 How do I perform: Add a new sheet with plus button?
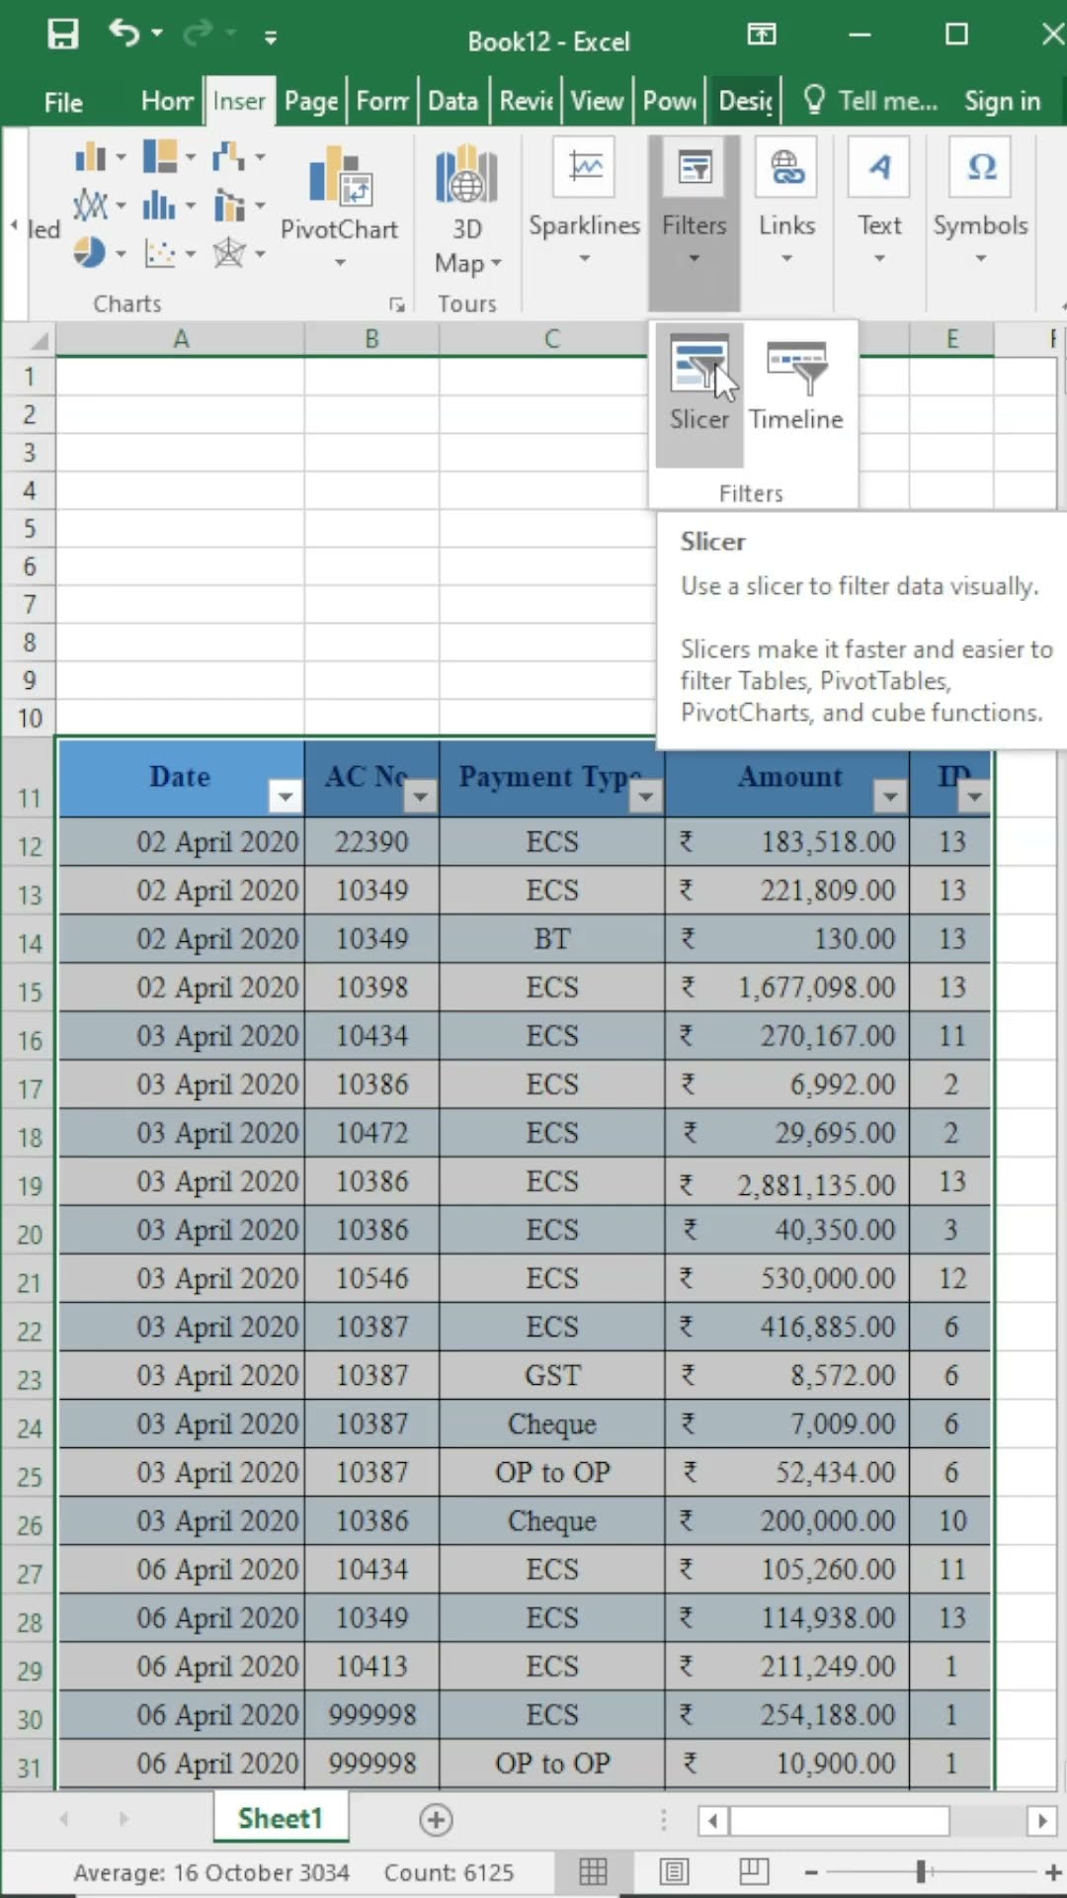pyautogui.click(x=436, y=1820)
